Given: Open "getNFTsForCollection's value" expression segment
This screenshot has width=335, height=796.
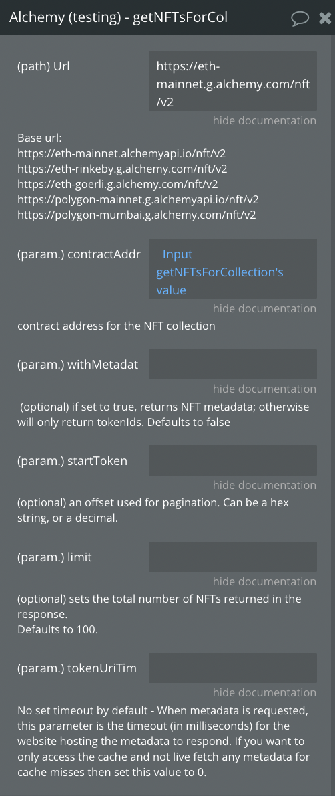Looking at the screenshot, I should pos(220,281).
